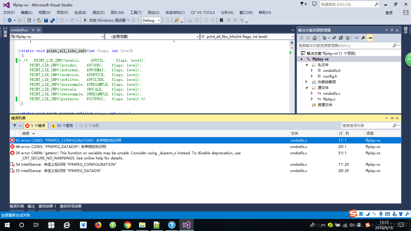Click the undo arrow icon
This screenshot has width=411, height=231.
(61, 20)
